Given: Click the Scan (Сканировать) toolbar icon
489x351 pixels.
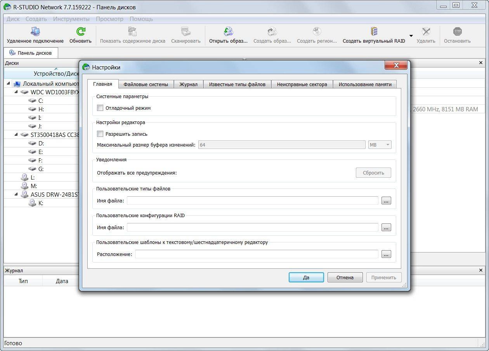Looking at the screenshot, I should coord(186,31).
